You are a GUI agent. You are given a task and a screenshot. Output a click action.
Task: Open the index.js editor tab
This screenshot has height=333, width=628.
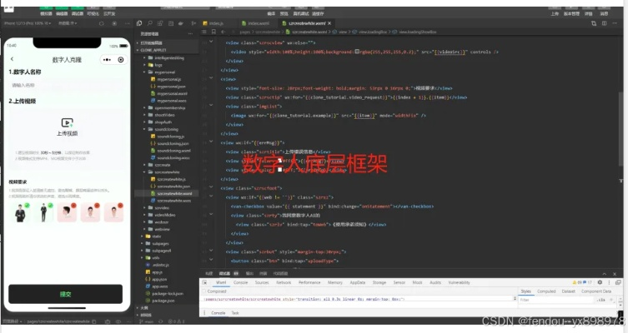click(216, 23)
